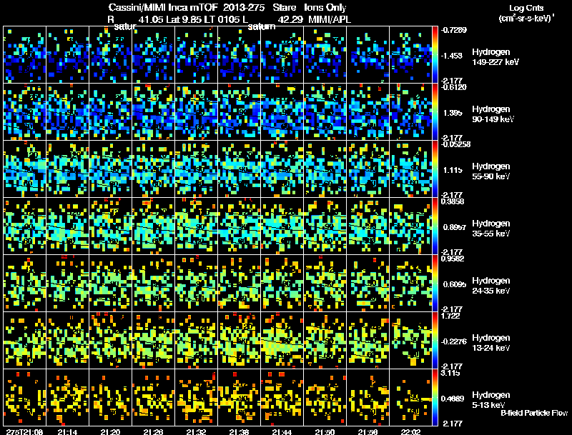
Task: Click the Hydrogen 55-90 keV row label
Action: tap(491, 171)
